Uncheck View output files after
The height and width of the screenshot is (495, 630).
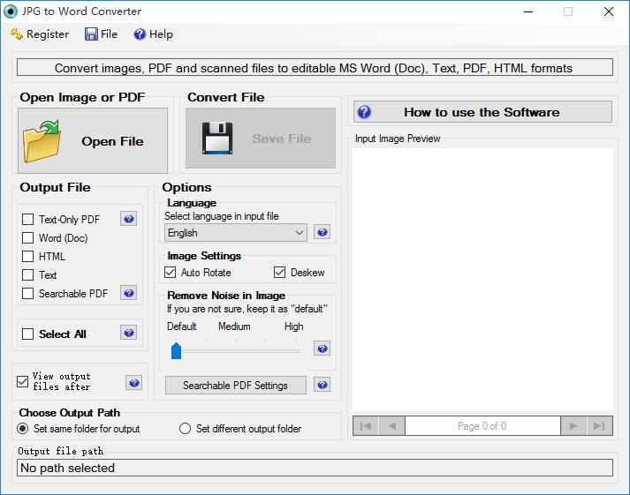click(22, 381)
